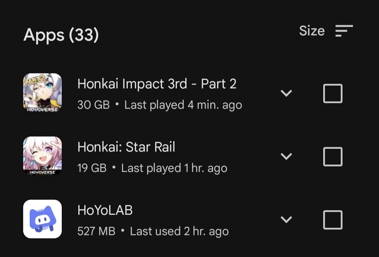Select the HOYOVERSE badge on Star Rail icon
Image resolution: width=379 pixels, height=257 pixels.
pyautogui.click(x=42, y=172)
